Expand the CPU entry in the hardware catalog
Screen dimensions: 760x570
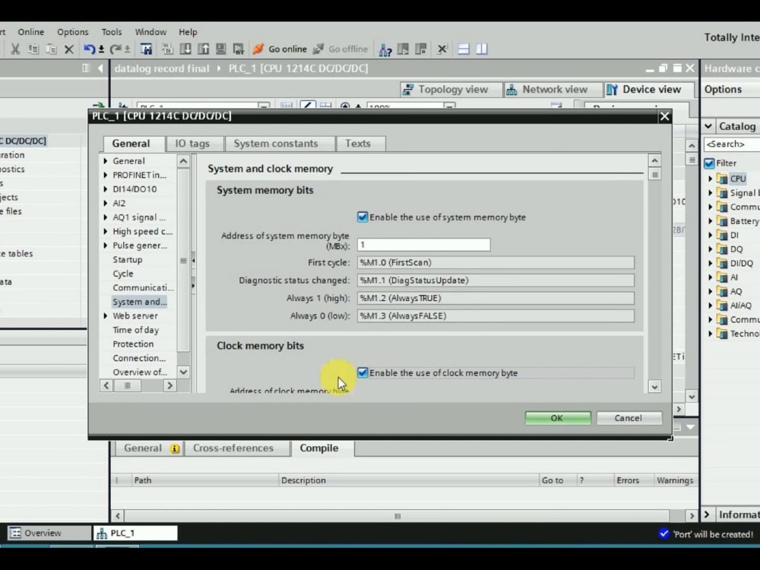(711, 178)
